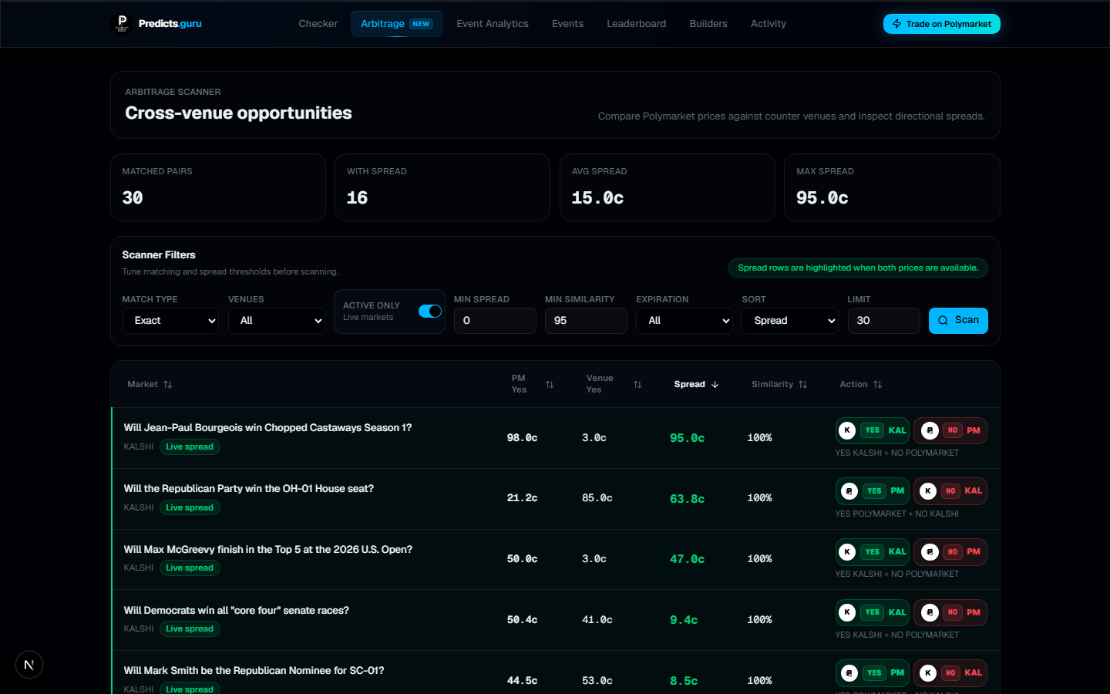
Task: Click YES PM button for Mark Smith SC-01 row
Action: (873, 672)
